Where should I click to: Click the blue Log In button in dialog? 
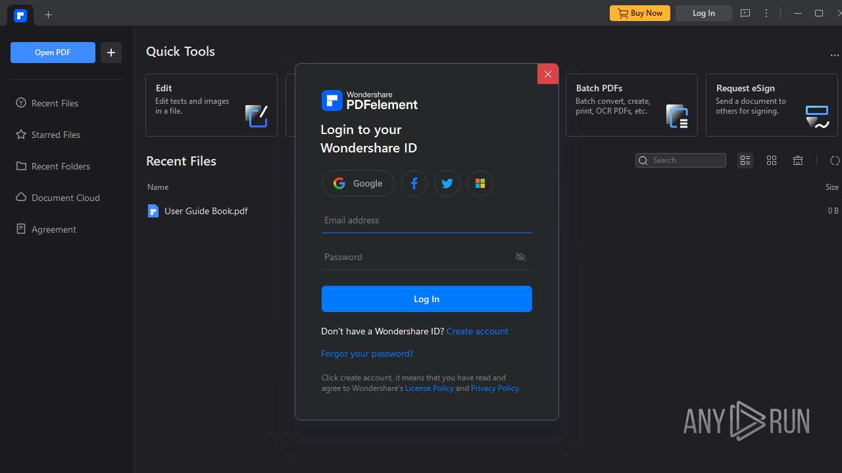pos(427,299)
